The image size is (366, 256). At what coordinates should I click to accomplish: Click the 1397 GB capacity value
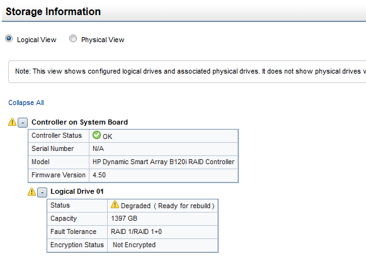click(x=124, y=218)
